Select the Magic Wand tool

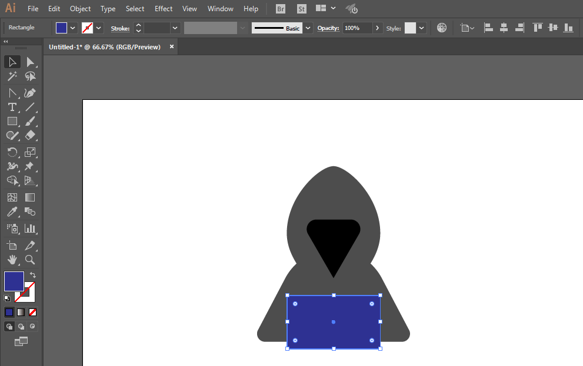click(x=12, y=76)
